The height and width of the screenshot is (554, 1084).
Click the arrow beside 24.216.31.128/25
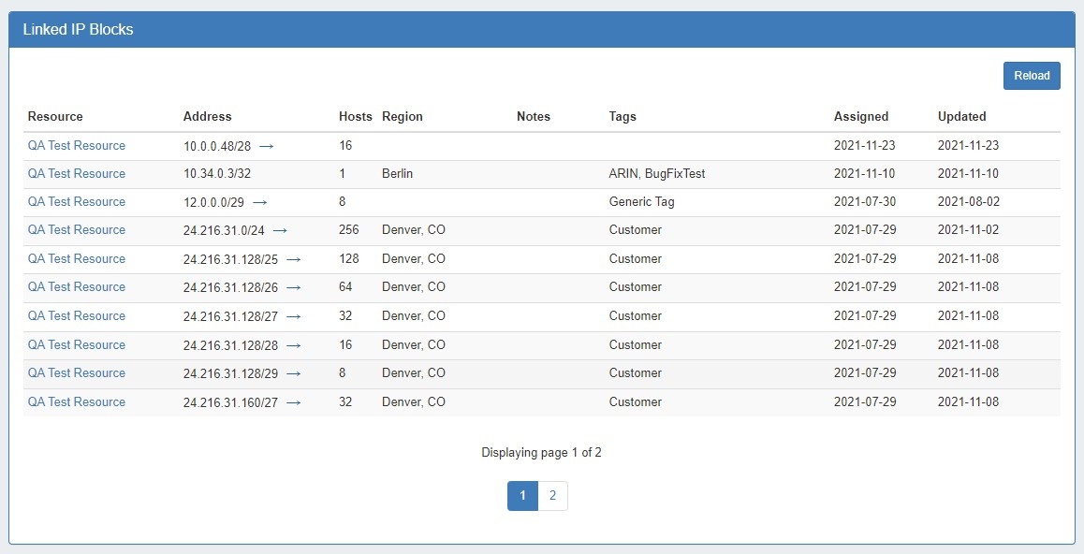tap(294, 259)
